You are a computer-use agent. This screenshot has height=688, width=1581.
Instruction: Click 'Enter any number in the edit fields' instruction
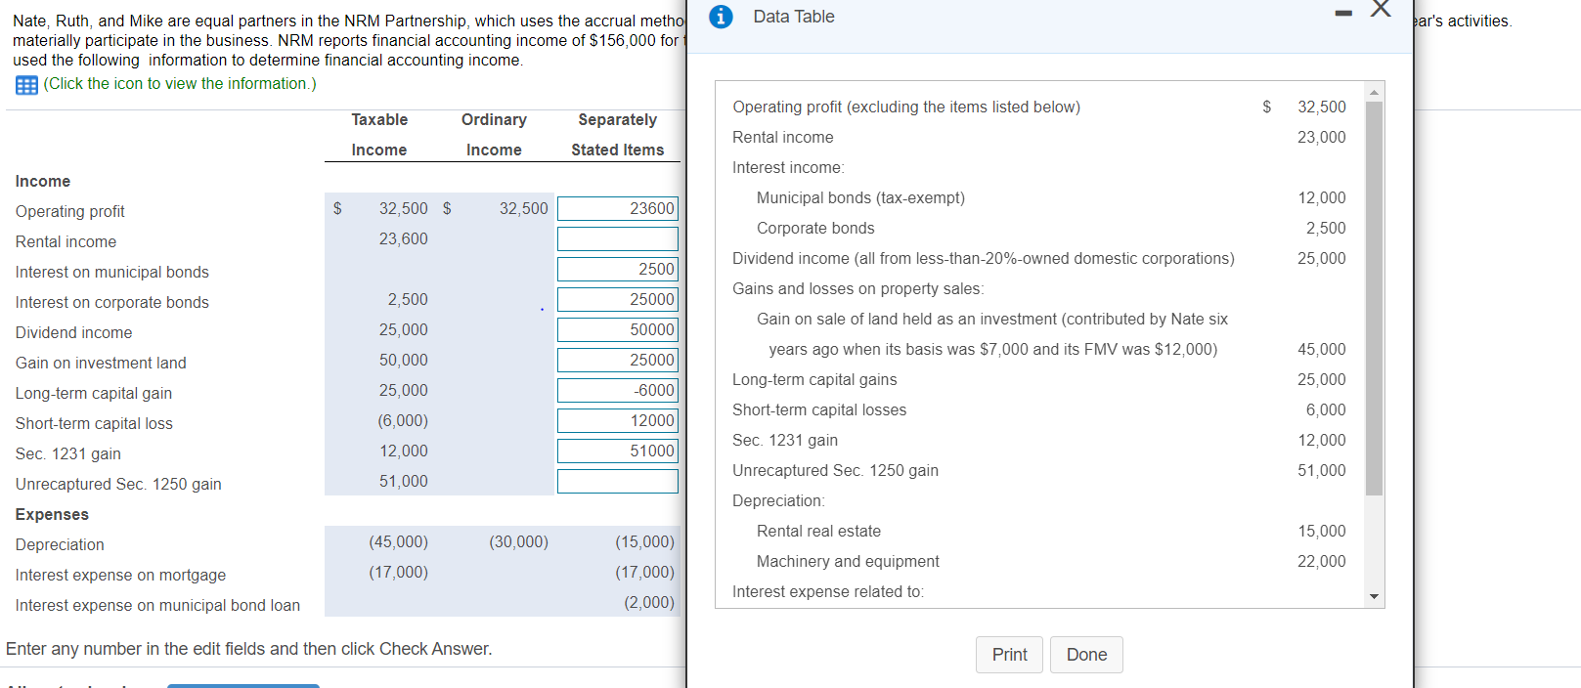click(x=249, y=649)
